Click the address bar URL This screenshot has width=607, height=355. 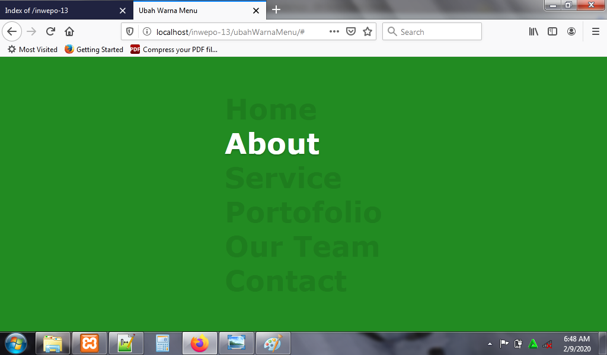click(231, 32)
